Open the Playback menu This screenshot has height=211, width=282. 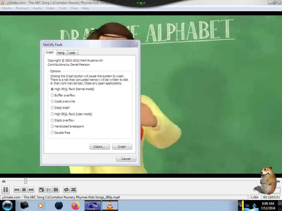(22, 8)
